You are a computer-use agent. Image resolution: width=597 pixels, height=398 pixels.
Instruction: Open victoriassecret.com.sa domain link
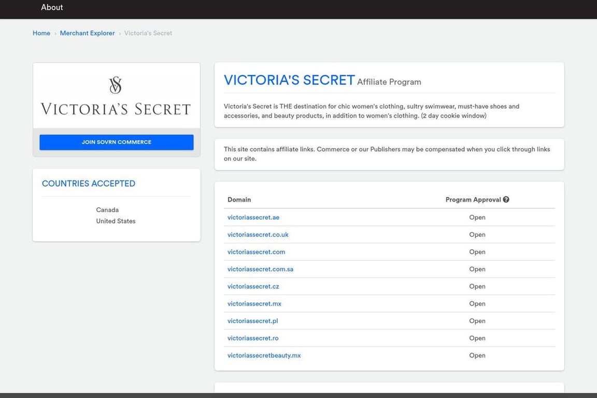click(x=261, y=269)
